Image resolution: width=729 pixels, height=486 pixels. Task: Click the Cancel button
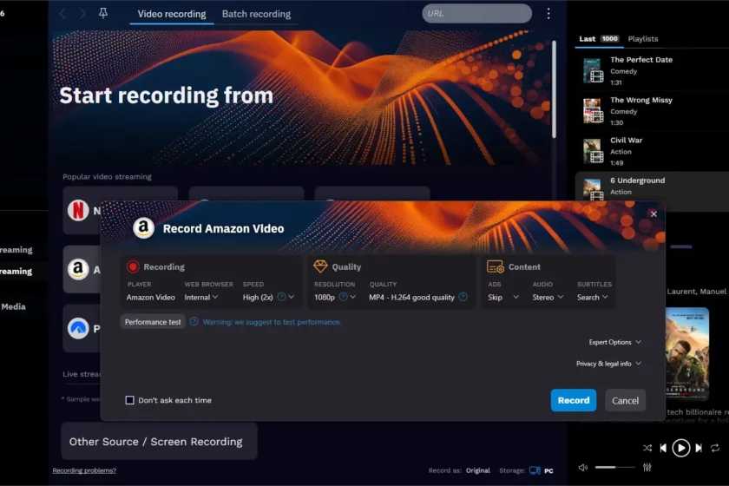pyautogui.click(x=625, y=400)
